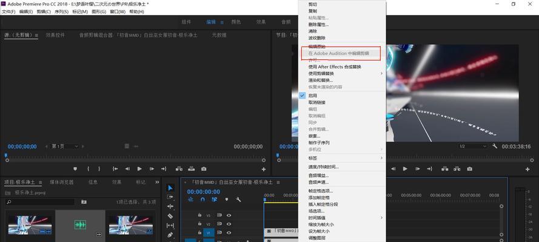This screenshot has width=539, height=242.
Task: Select the Razor tool
Action: (x=170, y=216)
